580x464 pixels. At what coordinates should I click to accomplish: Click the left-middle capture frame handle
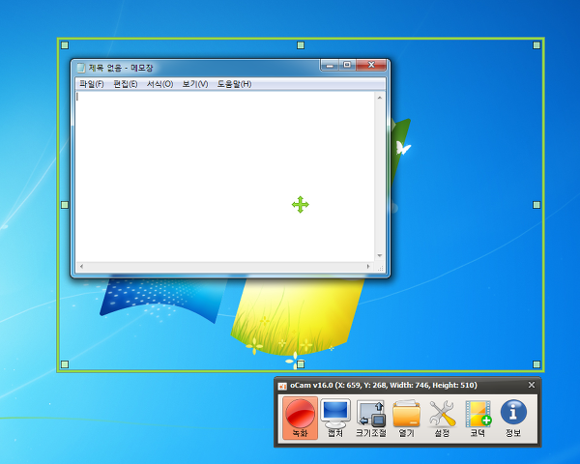click(x=65, y=205)
